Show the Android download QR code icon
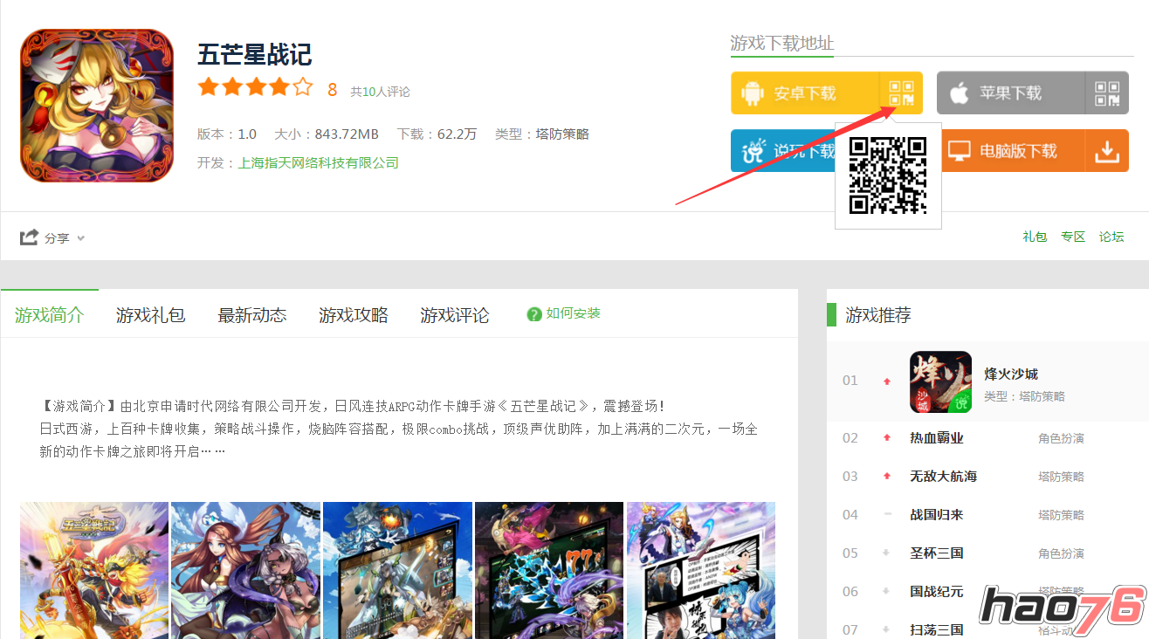This screenshot has width=1149, height=639. click(901, 93)
